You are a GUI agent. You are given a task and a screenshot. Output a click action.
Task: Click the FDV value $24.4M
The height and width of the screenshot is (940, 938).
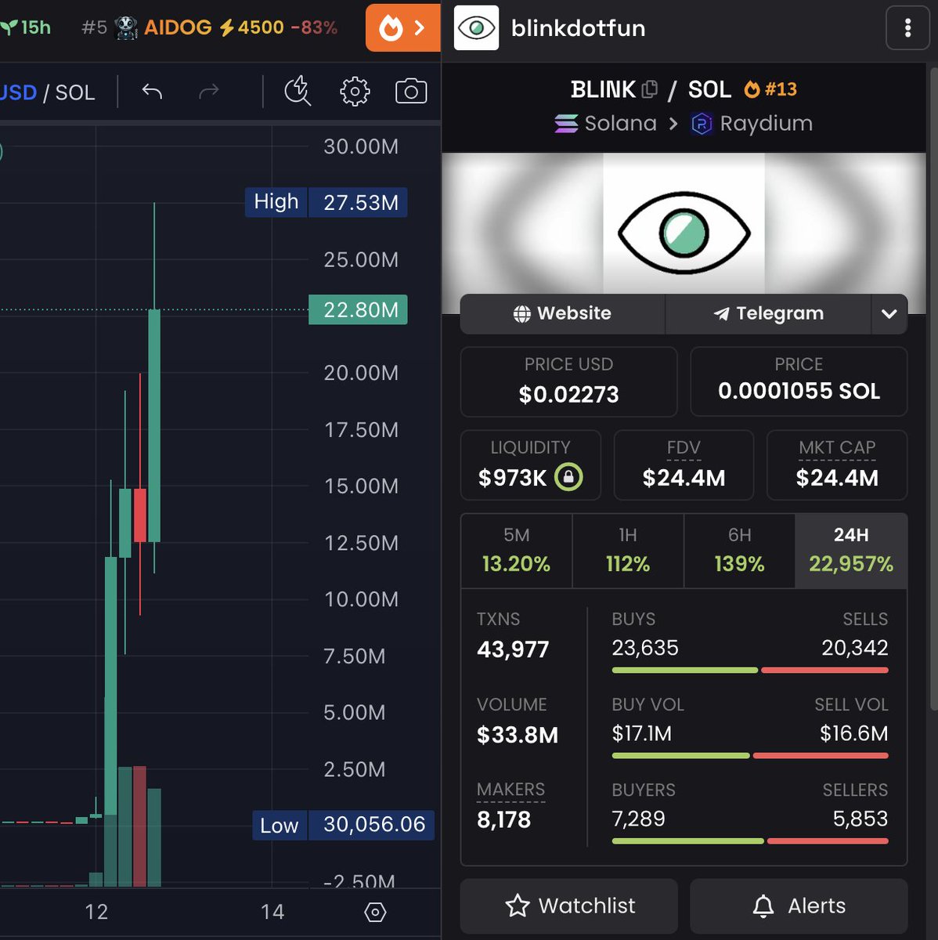(x=684, y=478)
